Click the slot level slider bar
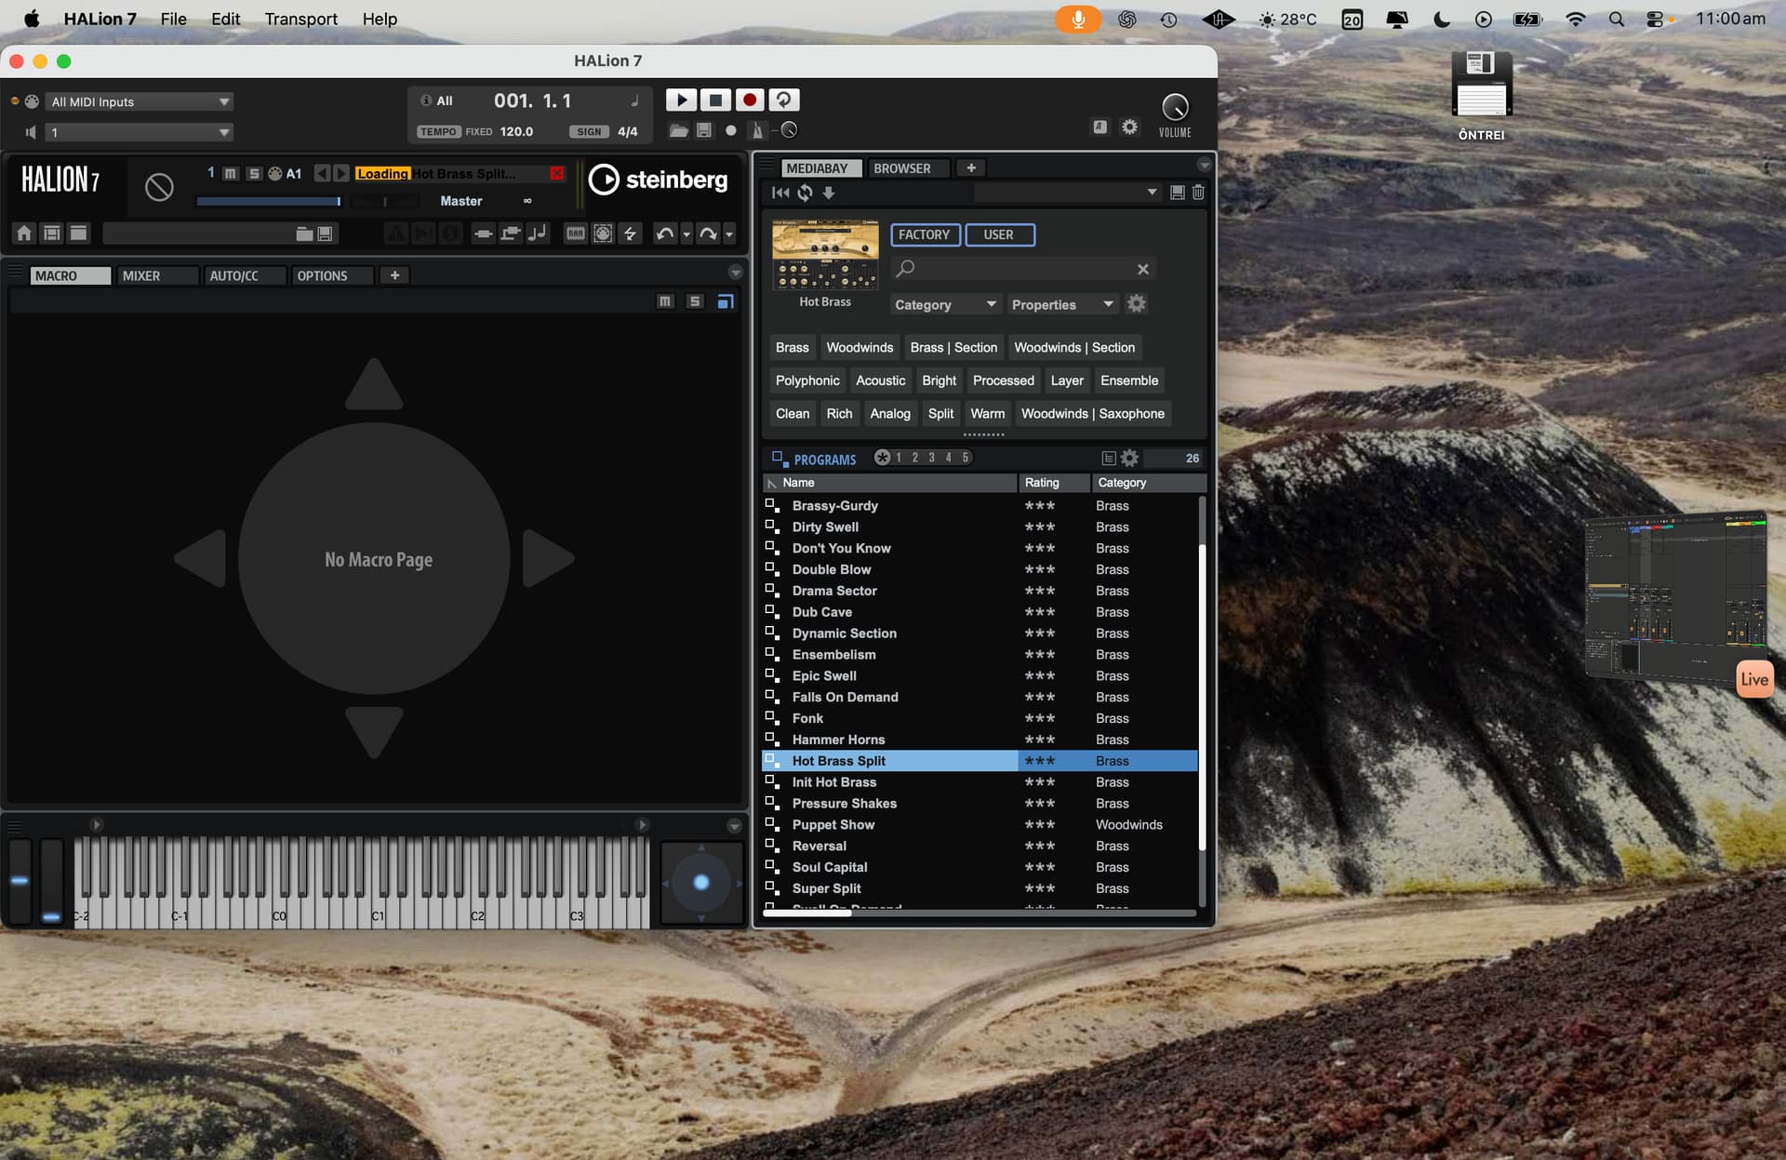The image size is (1786, 1160). 268,201
